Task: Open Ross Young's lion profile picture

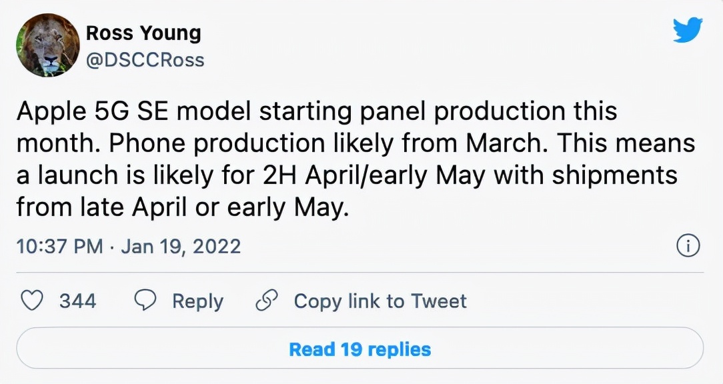Action: point(48,45)
